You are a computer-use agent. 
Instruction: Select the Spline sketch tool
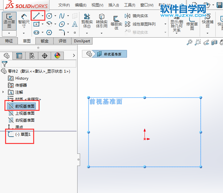62,16
